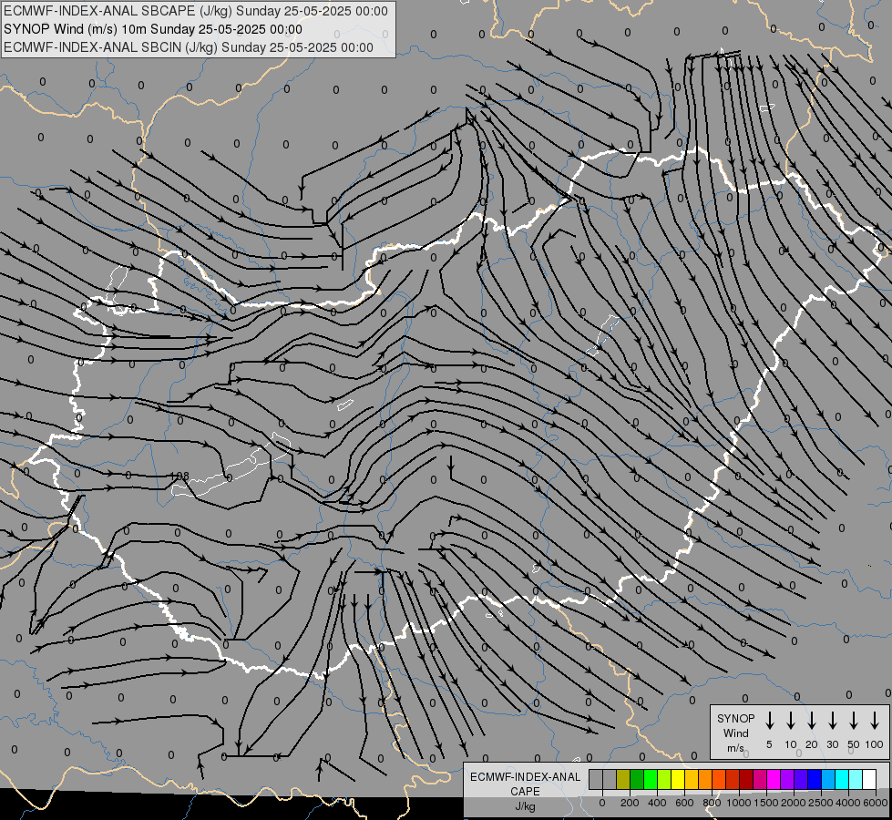Pick the orange CAPE swatch left of 800
Viewport: 892px width, 820px height.
(x=705, y=780)
